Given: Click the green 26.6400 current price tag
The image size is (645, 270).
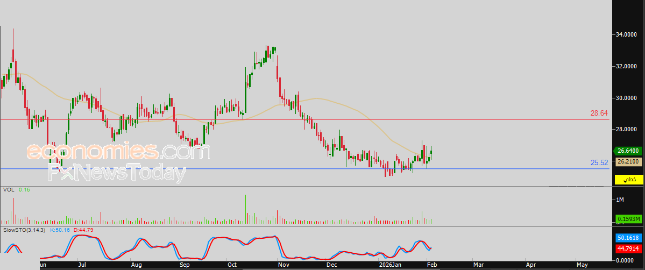Looking at the screenshot, I should coord(628,151).
